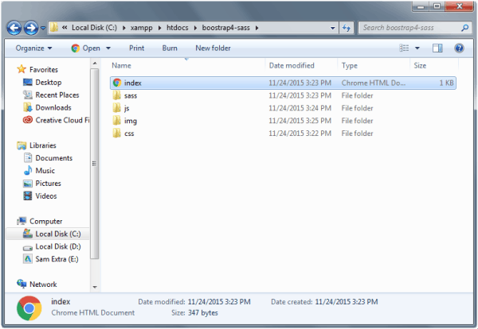Toggle the preview pane button
This screenshot has width=478, height=329.
440,48
